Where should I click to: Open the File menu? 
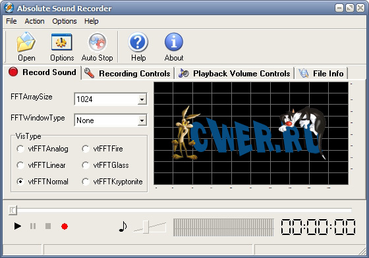(11, 21)
